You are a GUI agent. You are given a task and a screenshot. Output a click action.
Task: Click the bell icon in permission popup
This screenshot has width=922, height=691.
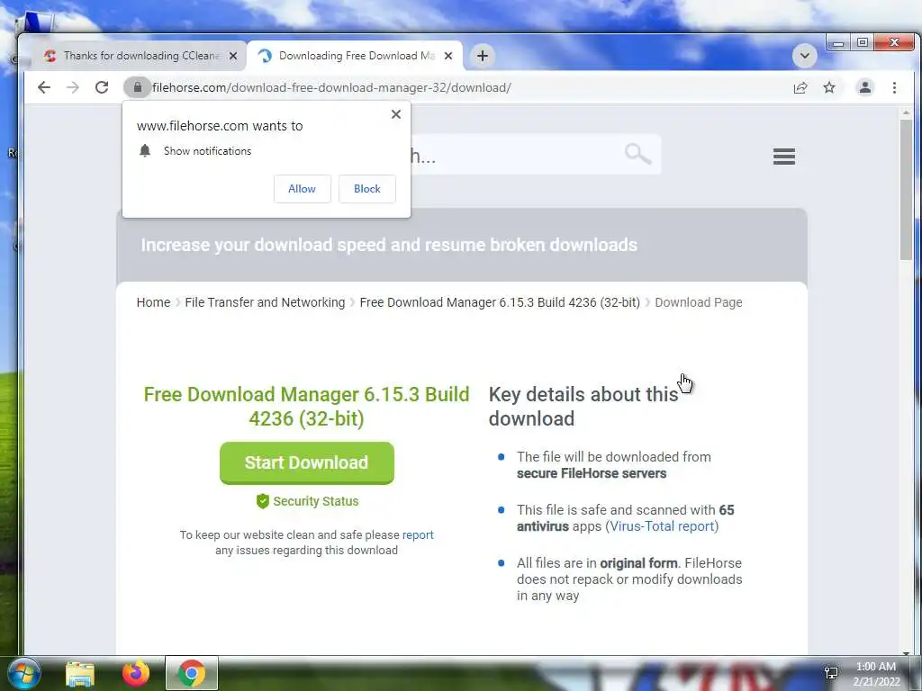point(145,151)
